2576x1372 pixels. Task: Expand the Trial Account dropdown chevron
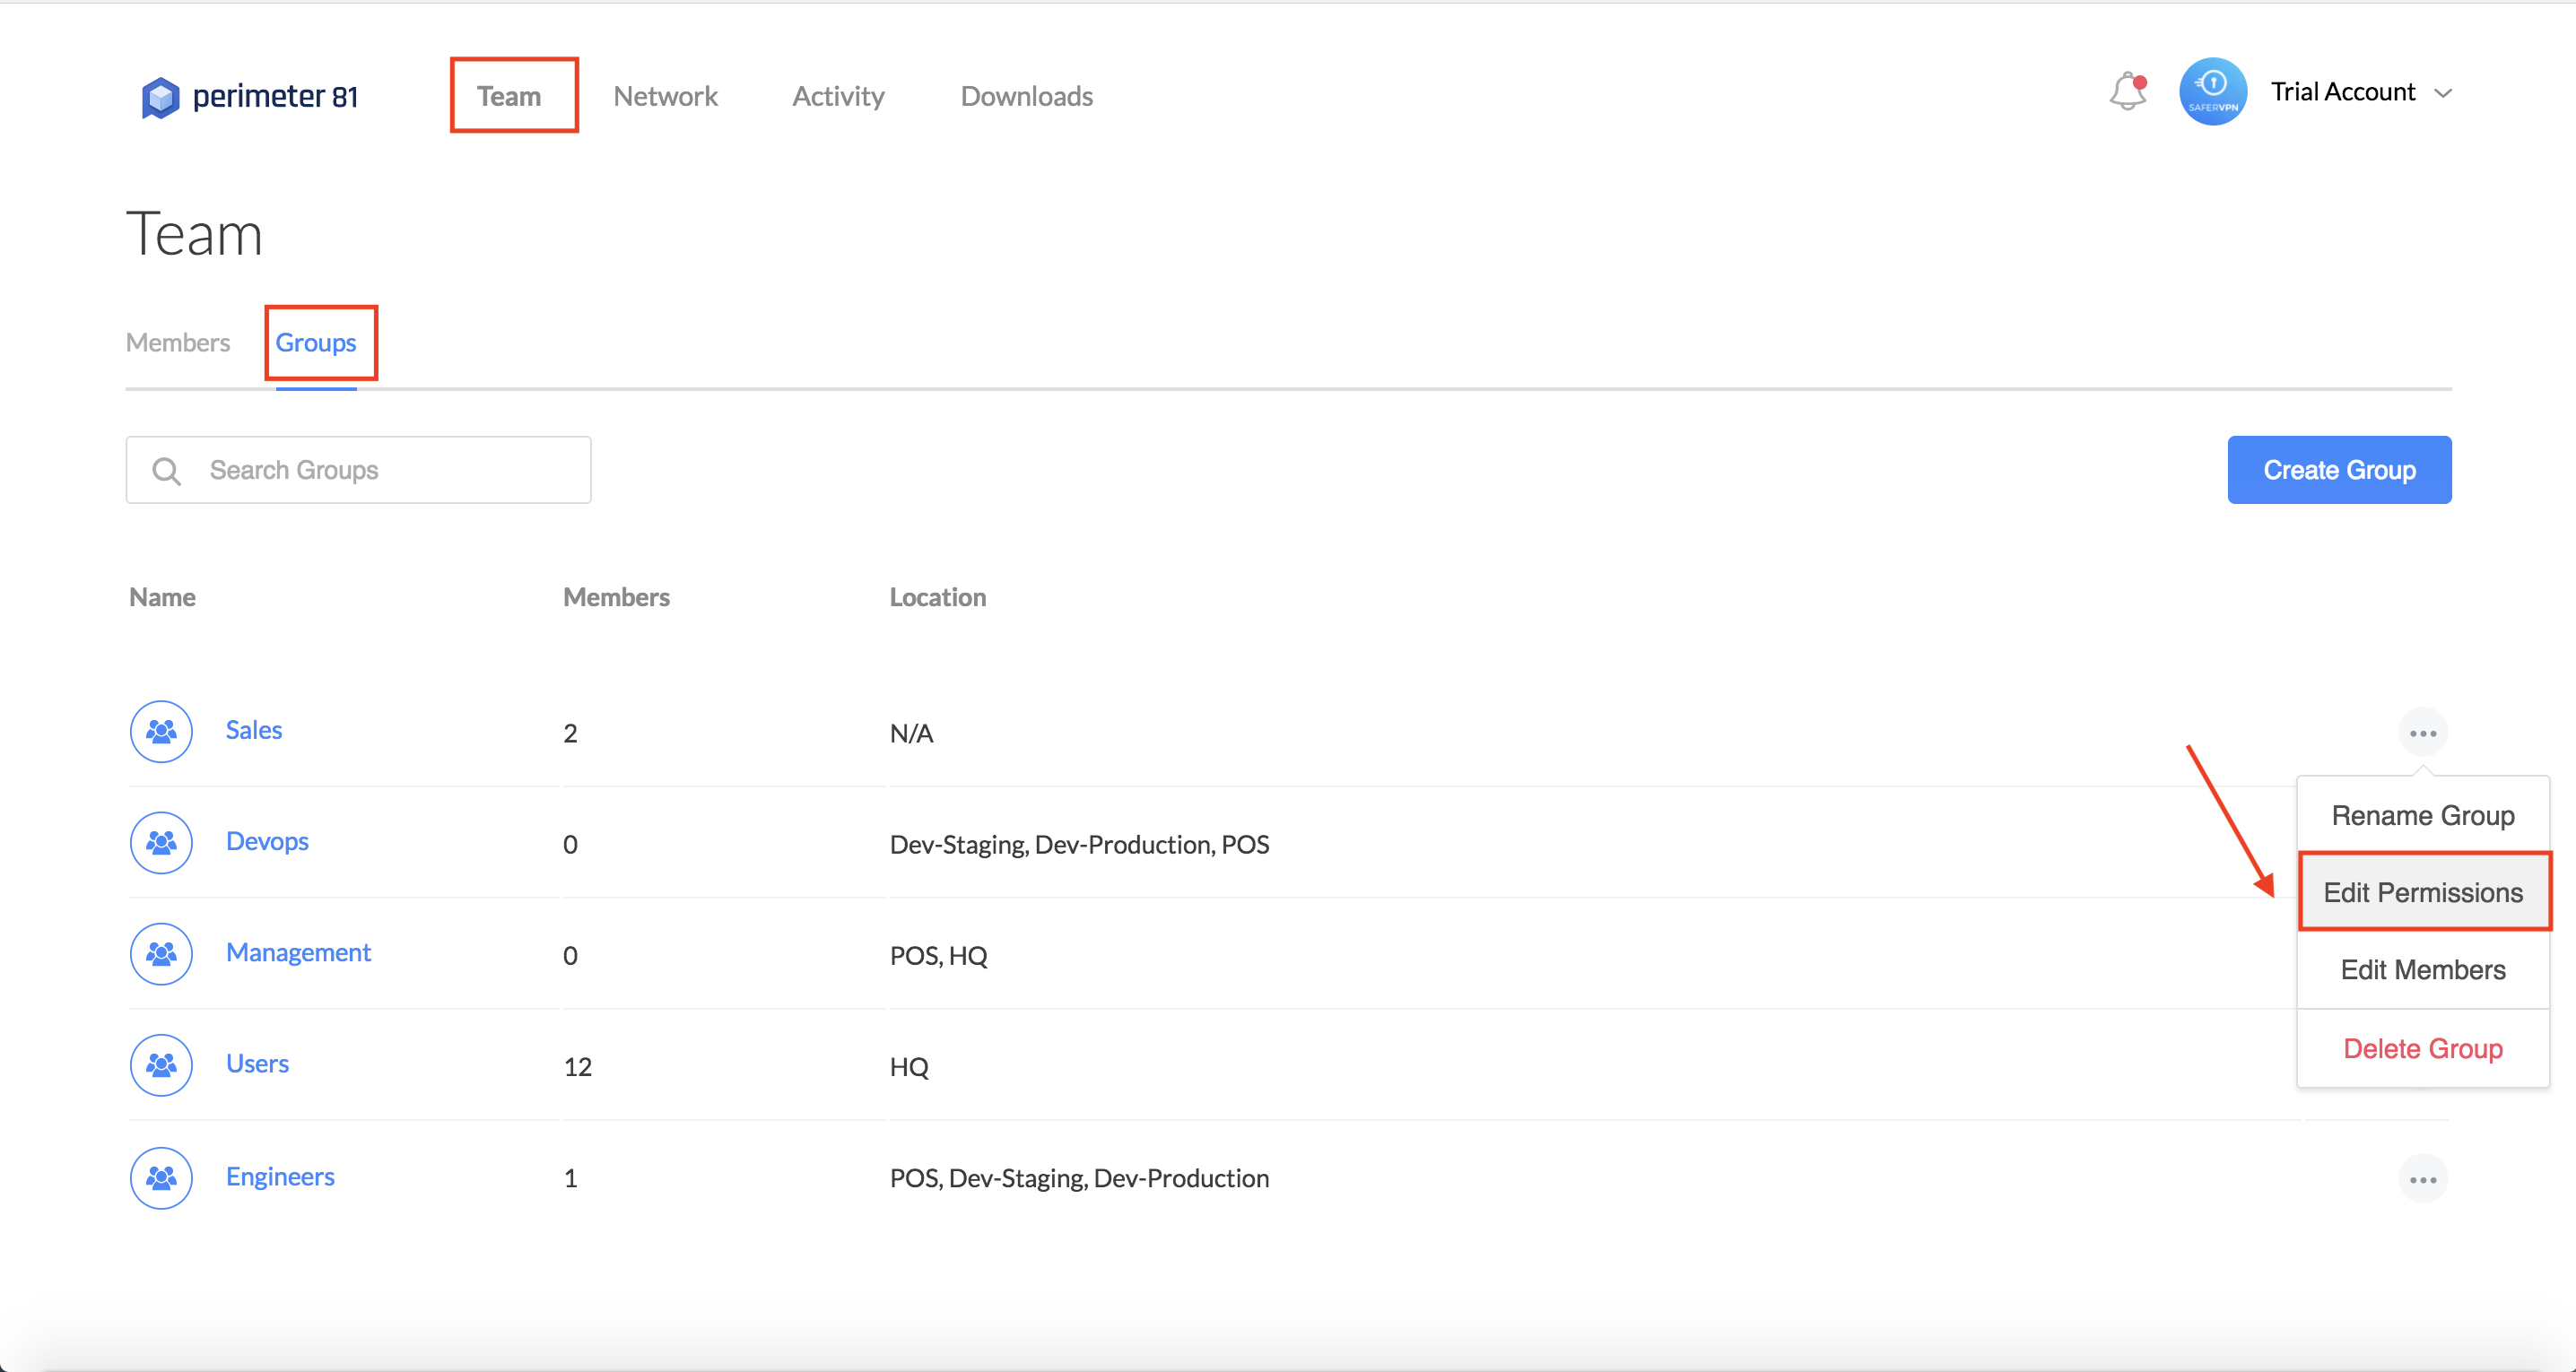click(x=2443, y=94)
